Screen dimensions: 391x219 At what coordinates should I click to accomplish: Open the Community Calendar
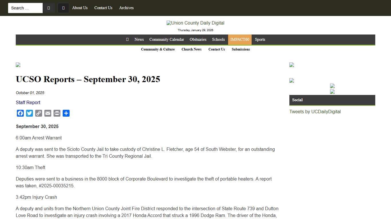[x=167, y=40]
